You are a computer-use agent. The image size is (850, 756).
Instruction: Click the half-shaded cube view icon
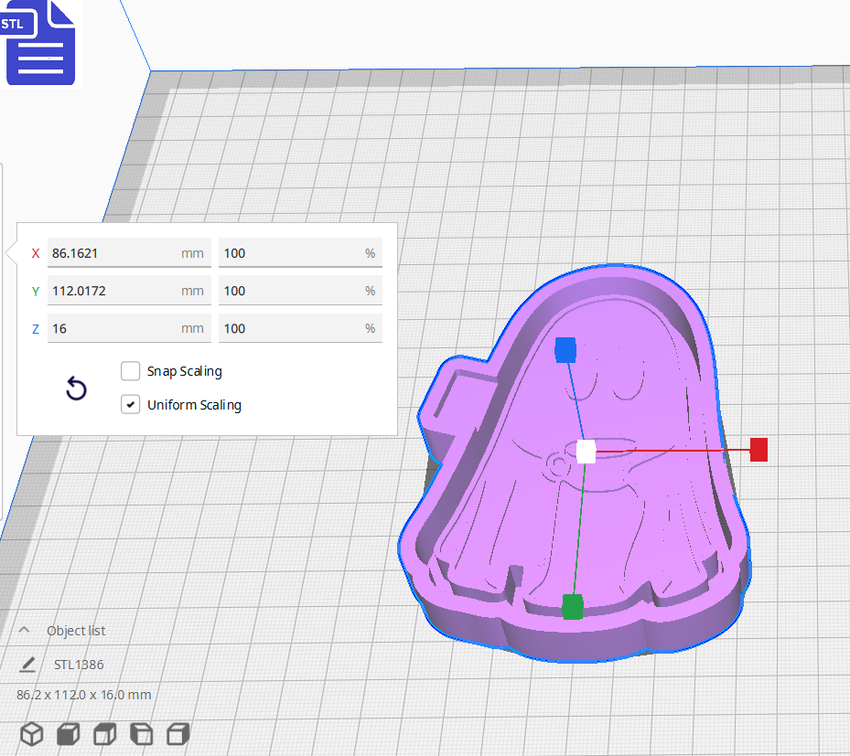click(x=141, y=733)
